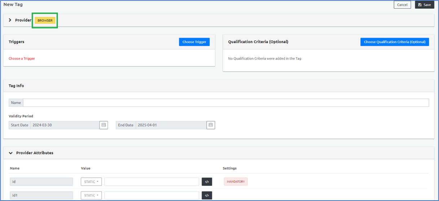Image resolution: width=439 pixels, height=201 pixels.
Task: Click the End Date field showing 2025-04-01
Action: (171, 125)
